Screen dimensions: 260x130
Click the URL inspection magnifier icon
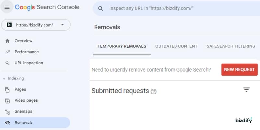coord(7,63)
